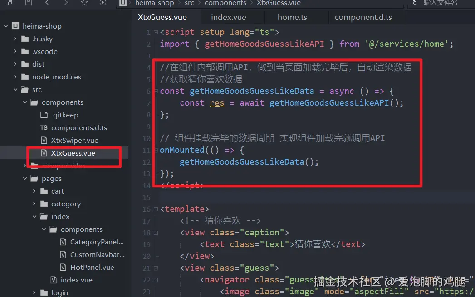The width and height of the screenshot is (475, 297).
Task: Click the heima-shop project root icon in the tree
Action: tap(15, 26)
